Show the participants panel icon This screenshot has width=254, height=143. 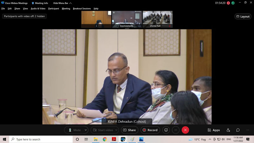[x=228, y=130]
